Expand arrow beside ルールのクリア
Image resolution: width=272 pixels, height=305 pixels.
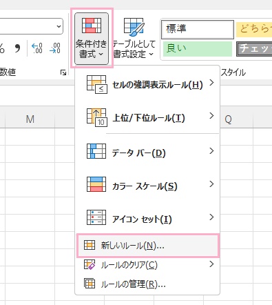tap(211, 264)
